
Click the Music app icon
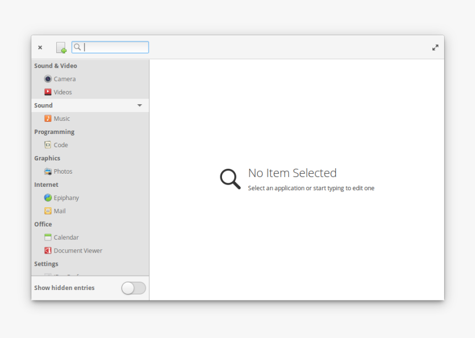click(x=47, y=118)
